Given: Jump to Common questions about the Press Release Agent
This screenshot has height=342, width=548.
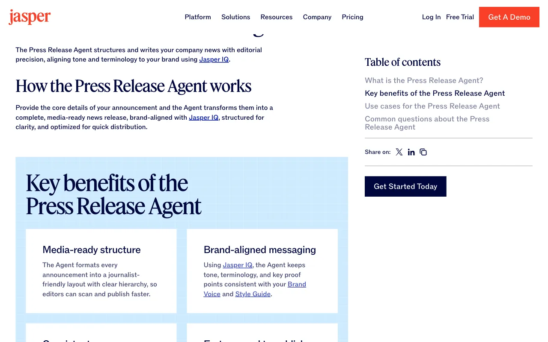Looking at the screenshot, I should coord(427,123).
